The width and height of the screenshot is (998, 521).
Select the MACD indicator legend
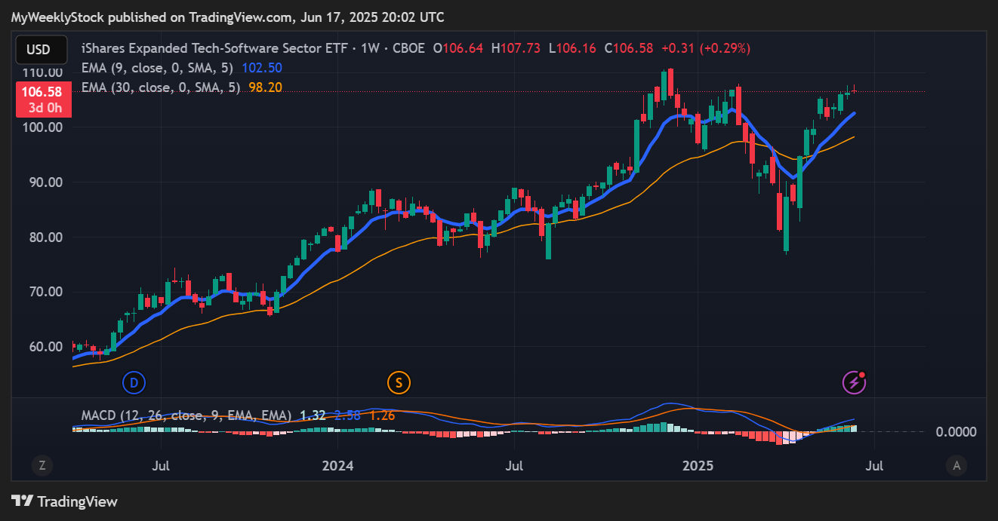coord(186,415)
